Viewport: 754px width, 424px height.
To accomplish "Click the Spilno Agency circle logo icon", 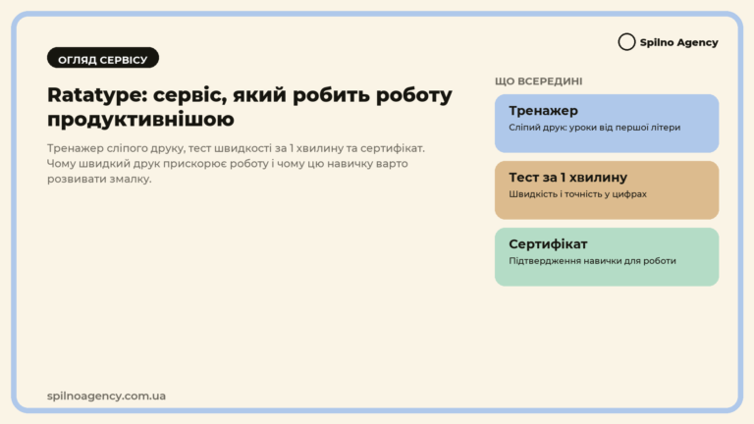I will point(626,42).
